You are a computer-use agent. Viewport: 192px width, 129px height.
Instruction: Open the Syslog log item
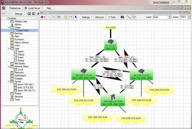21,61
